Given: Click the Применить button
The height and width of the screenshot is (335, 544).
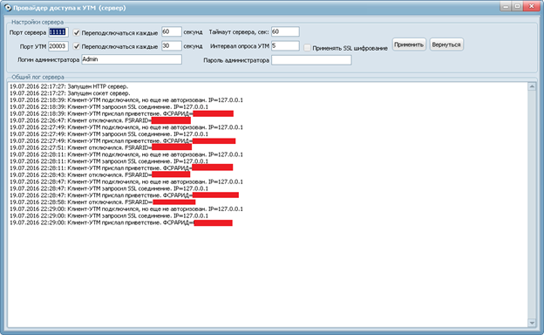Looking at the screenshot, I should coord(409,44).
